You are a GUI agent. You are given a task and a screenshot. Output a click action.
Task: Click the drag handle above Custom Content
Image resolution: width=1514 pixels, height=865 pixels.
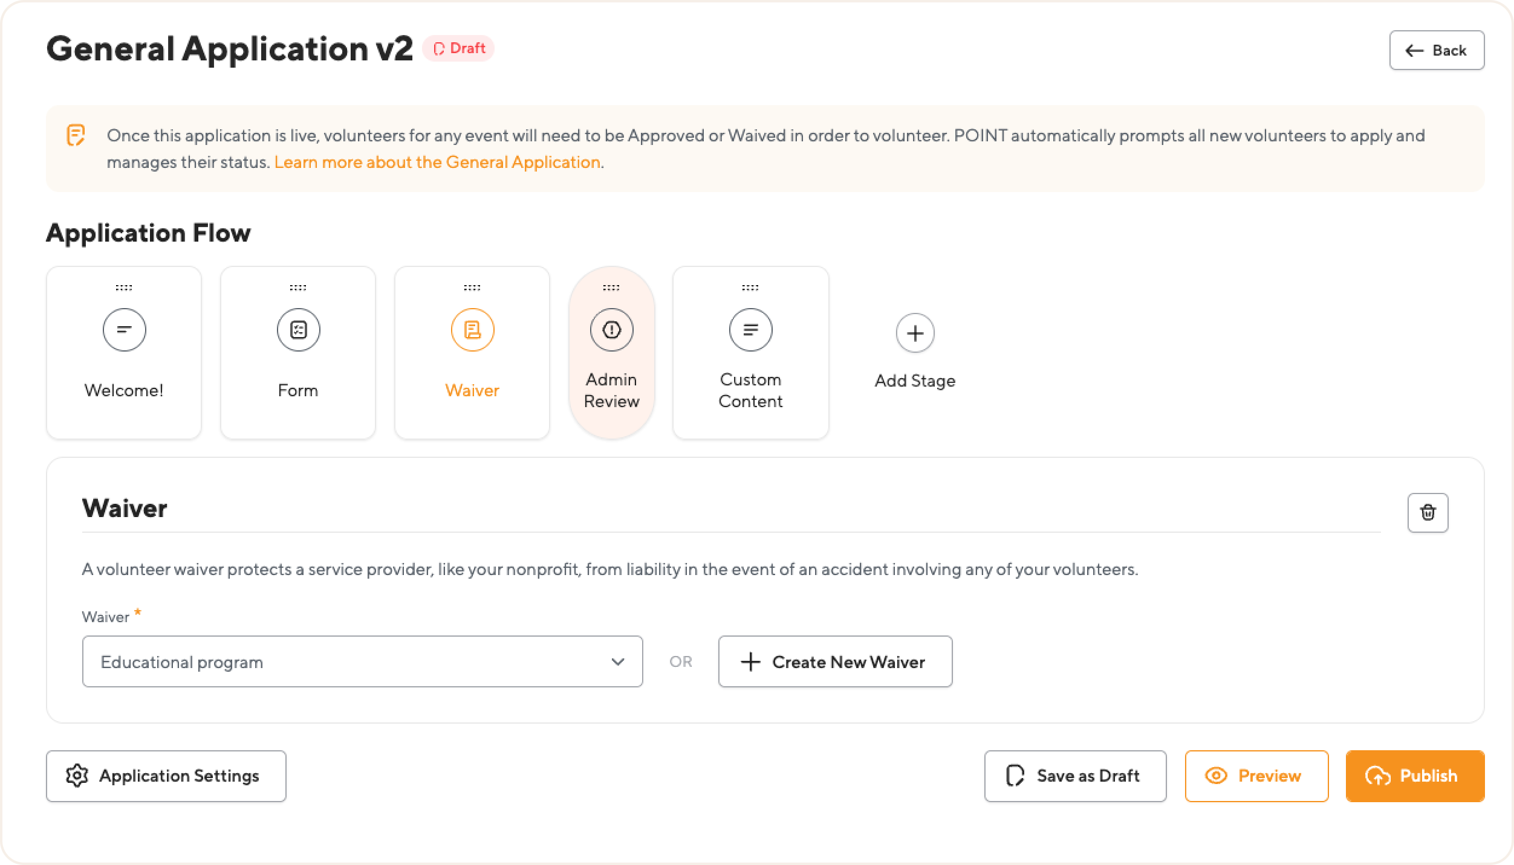(x=750, y=288)
